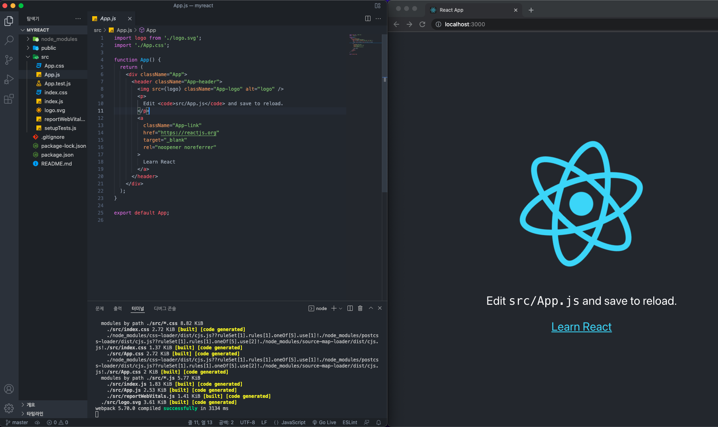Image resolution: width=718 pixels, height=427 pixels.
Task: Open the new terminal launch profile dropdown
Action: 341,308
